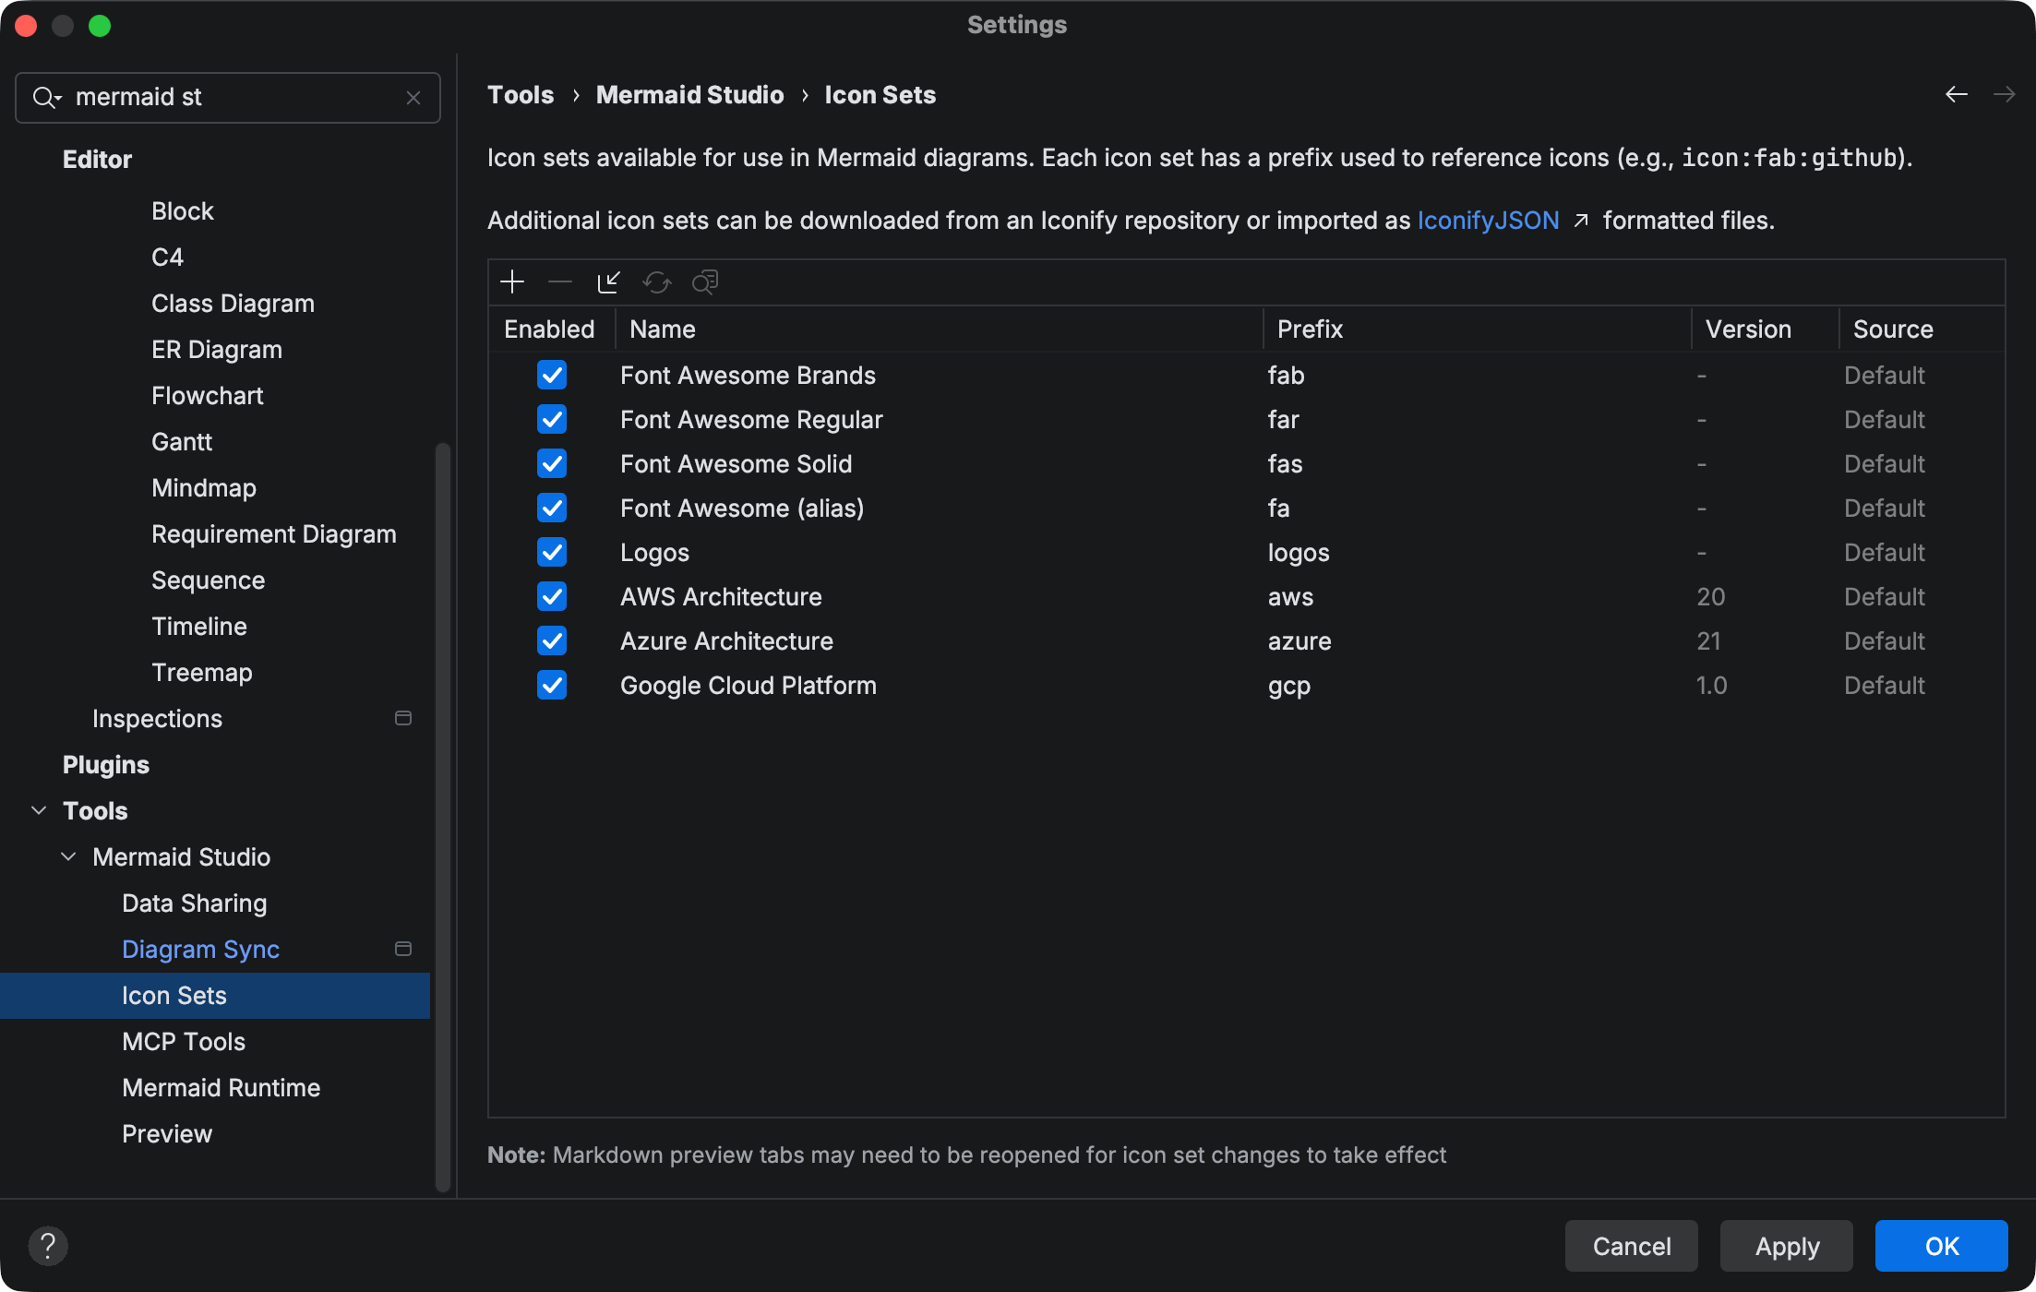Click the project-level marker beside Diagram Sync

(403, 949)
